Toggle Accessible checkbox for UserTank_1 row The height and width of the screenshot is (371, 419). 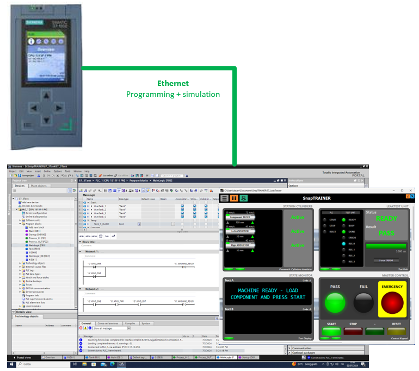[x=182, y=206]
